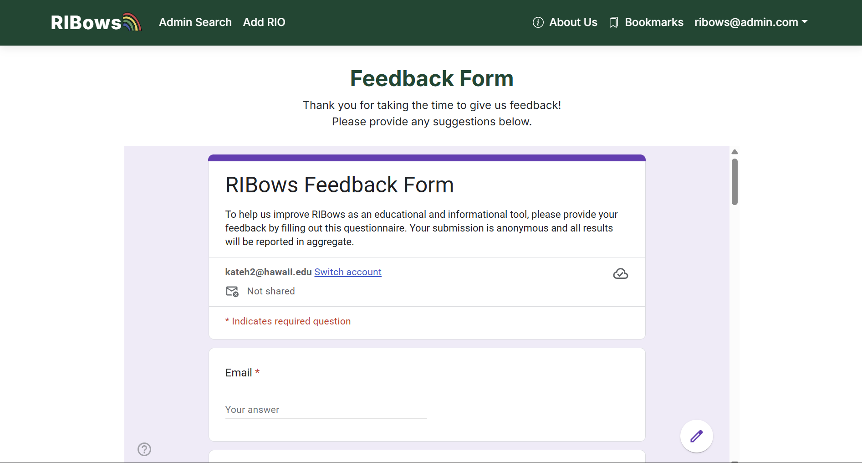Viewport: 862px width, 463px height.
Task: Go to Add RIO in navbar
Action: click(264, 22)
